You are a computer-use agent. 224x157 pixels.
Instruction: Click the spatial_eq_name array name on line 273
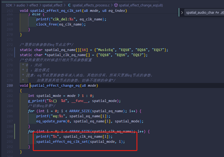tap(60, 50)
